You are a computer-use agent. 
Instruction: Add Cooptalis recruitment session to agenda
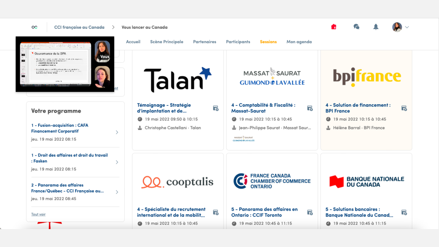point(216,212)
